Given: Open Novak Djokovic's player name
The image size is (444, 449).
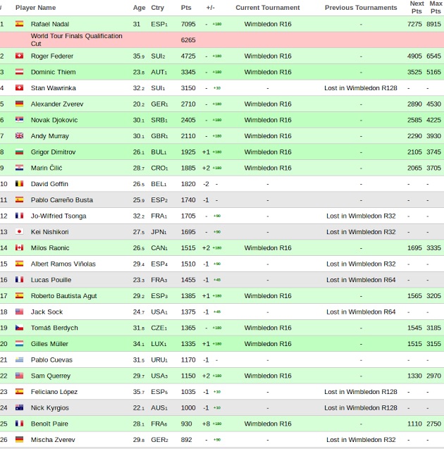Looking at the screenshot, I should (x=54, y=120).
